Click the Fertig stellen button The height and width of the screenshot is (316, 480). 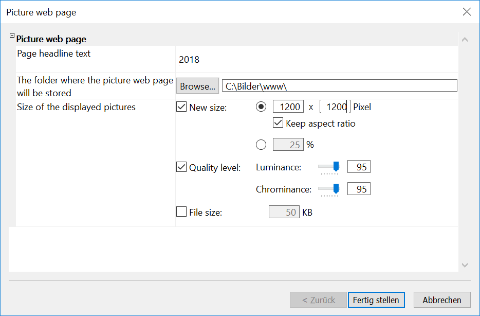pos(376,300)
